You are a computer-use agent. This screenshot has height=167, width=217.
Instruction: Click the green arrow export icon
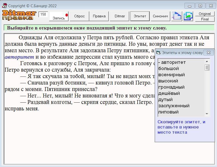[188, 16]
